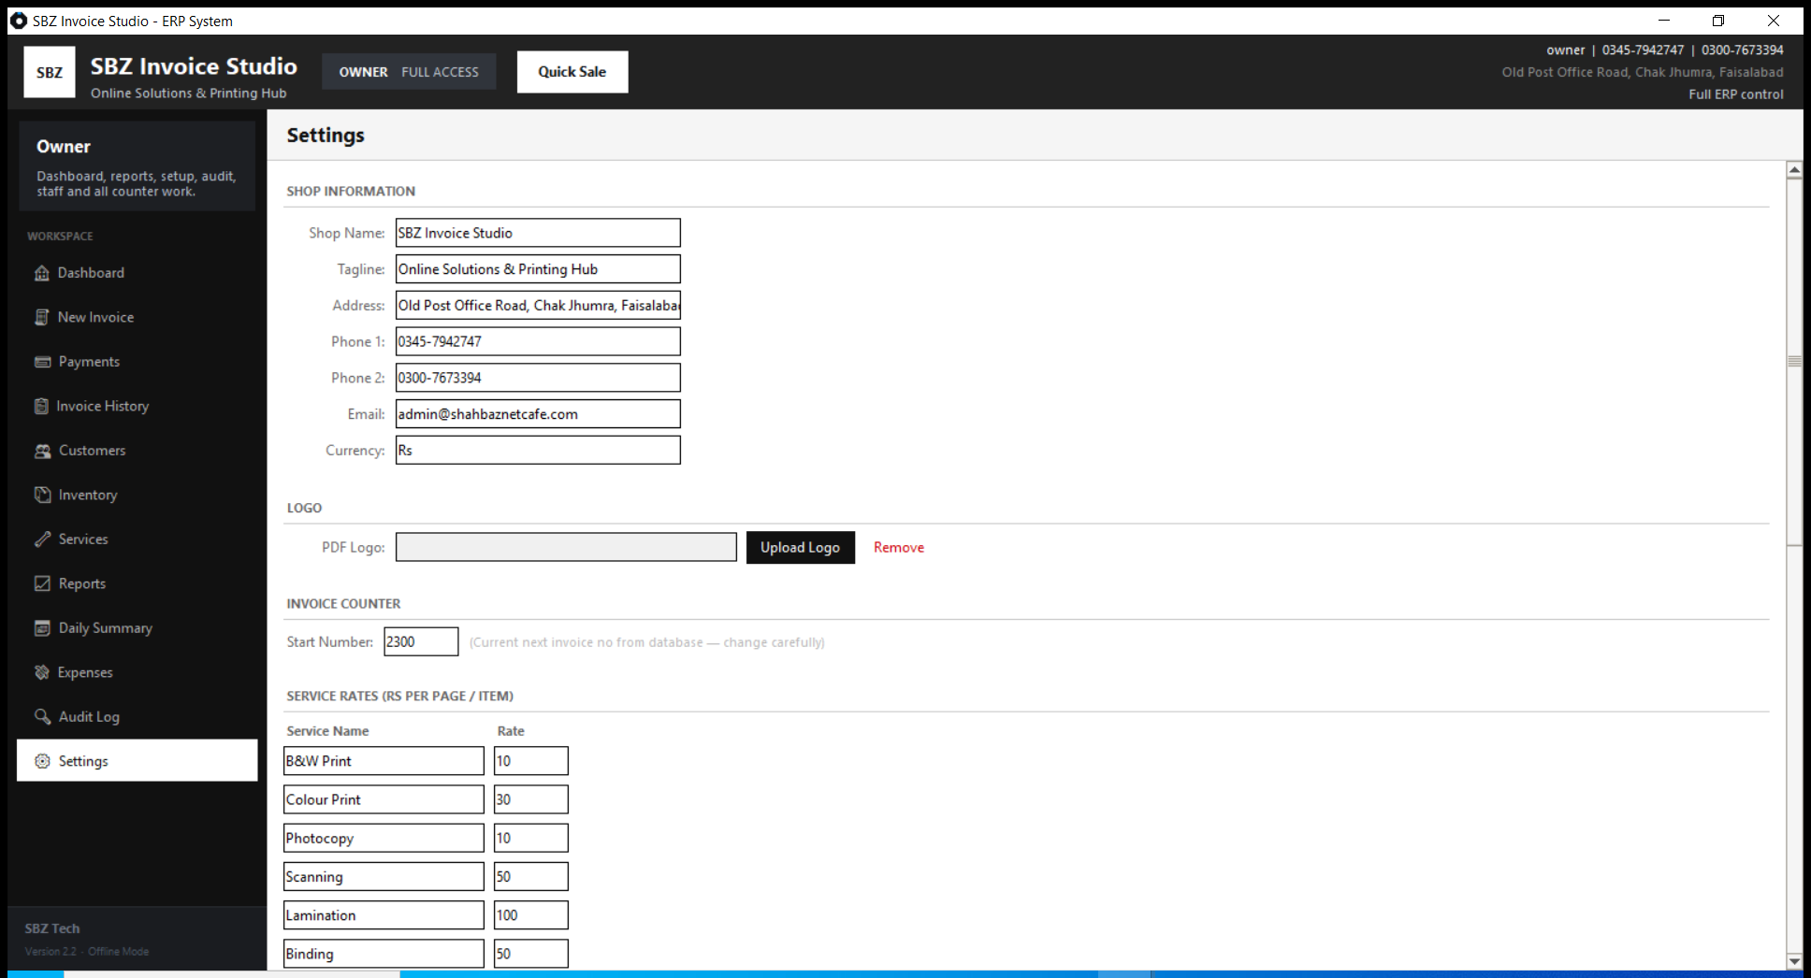Focus the Phone 1 field
This screenshot has height=978, width=1811.
pos(538,341)
